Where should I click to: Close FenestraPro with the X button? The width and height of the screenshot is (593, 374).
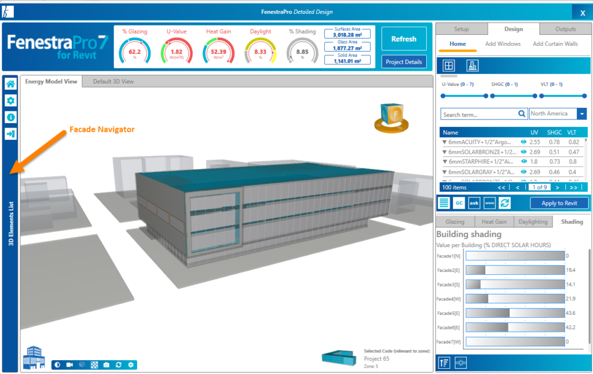point(583,13)
